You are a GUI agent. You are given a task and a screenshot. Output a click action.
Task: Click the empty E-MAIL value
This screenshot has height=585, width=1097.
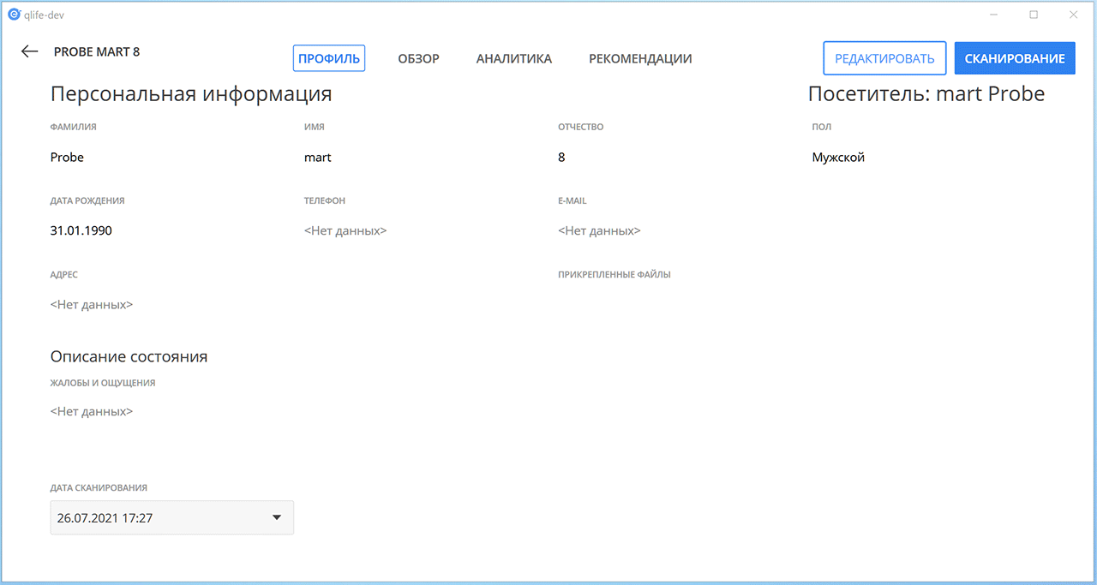click(599, 231)
